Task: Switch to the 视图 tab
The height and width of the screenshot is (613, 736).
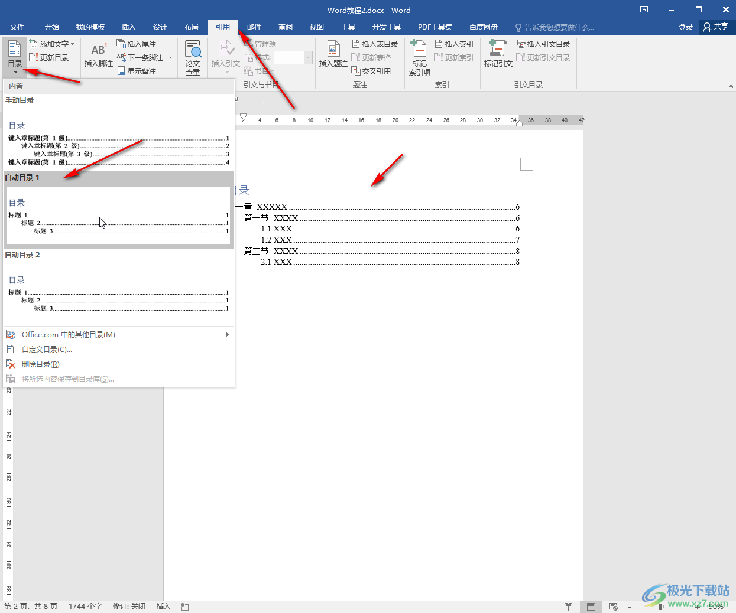Action: pyautogui.click(x=317, y=27)
